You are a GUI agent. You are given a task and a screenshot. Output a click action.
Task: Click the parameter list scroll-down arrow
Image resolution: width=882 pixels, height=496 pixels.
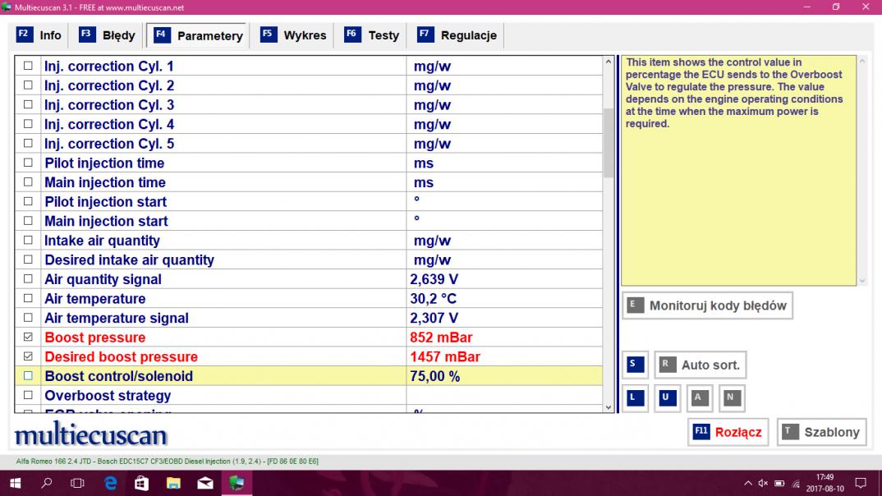[609, 406]
